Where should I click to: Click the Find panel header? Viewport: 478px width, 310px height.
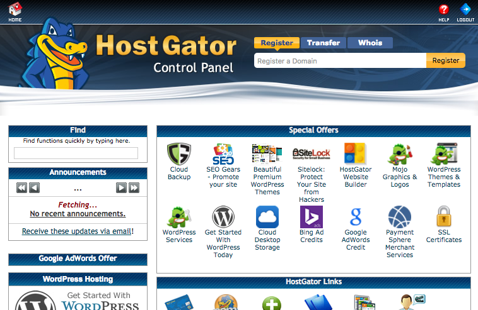coord(78,131)
